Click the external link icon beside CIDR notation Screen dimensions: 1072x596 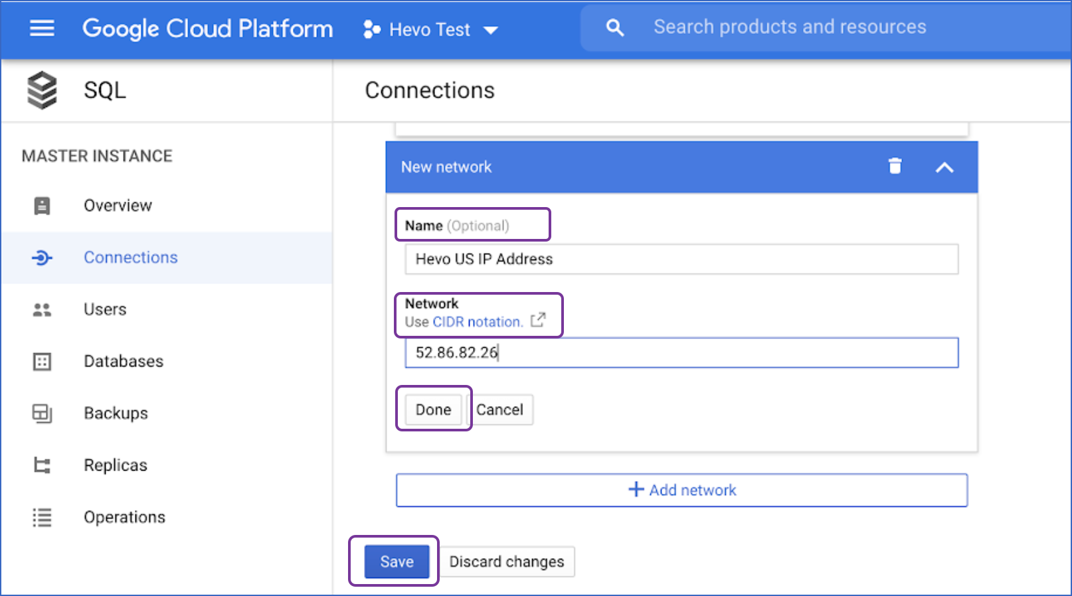click(x=538, y=321)
